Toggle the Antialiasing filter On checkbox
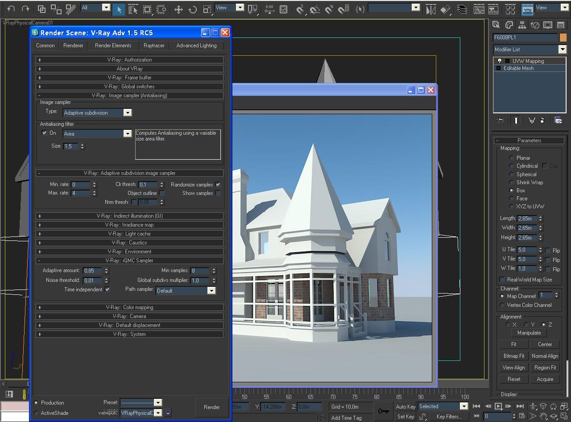The width and height of the screenshot is (571, 422). [44, 133]
